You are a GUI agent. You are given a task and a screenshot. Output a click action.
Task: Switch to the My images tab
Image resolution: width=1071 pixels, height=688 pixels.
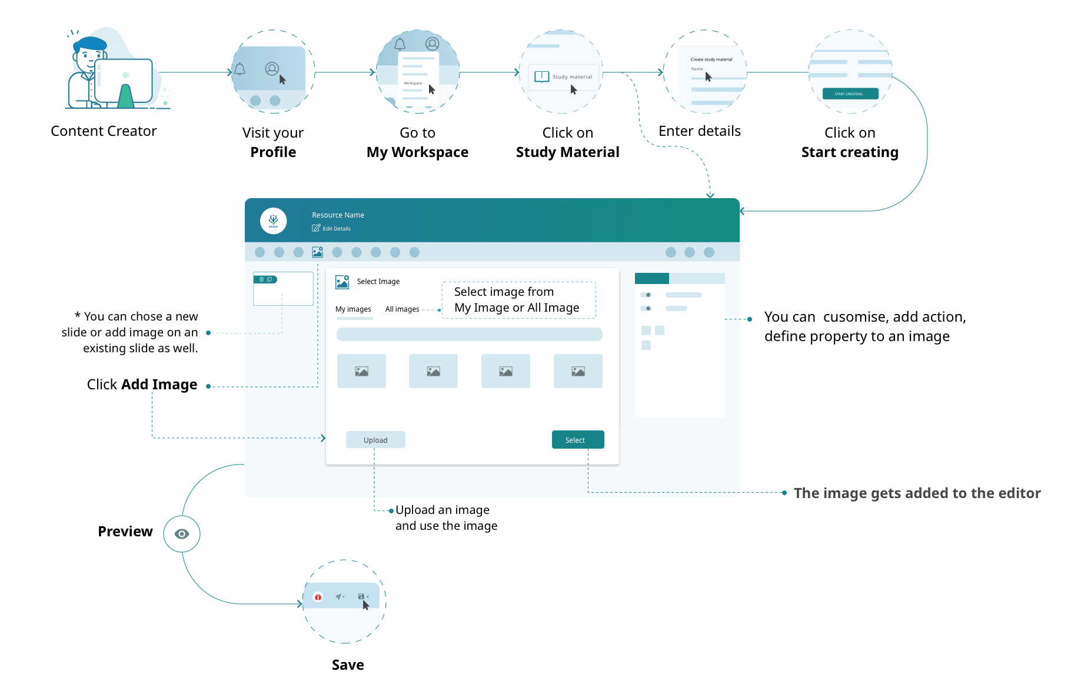353,309
